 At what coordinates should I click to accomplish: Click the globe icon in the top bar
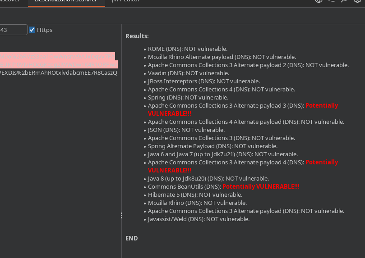click(x=319, y=1)
